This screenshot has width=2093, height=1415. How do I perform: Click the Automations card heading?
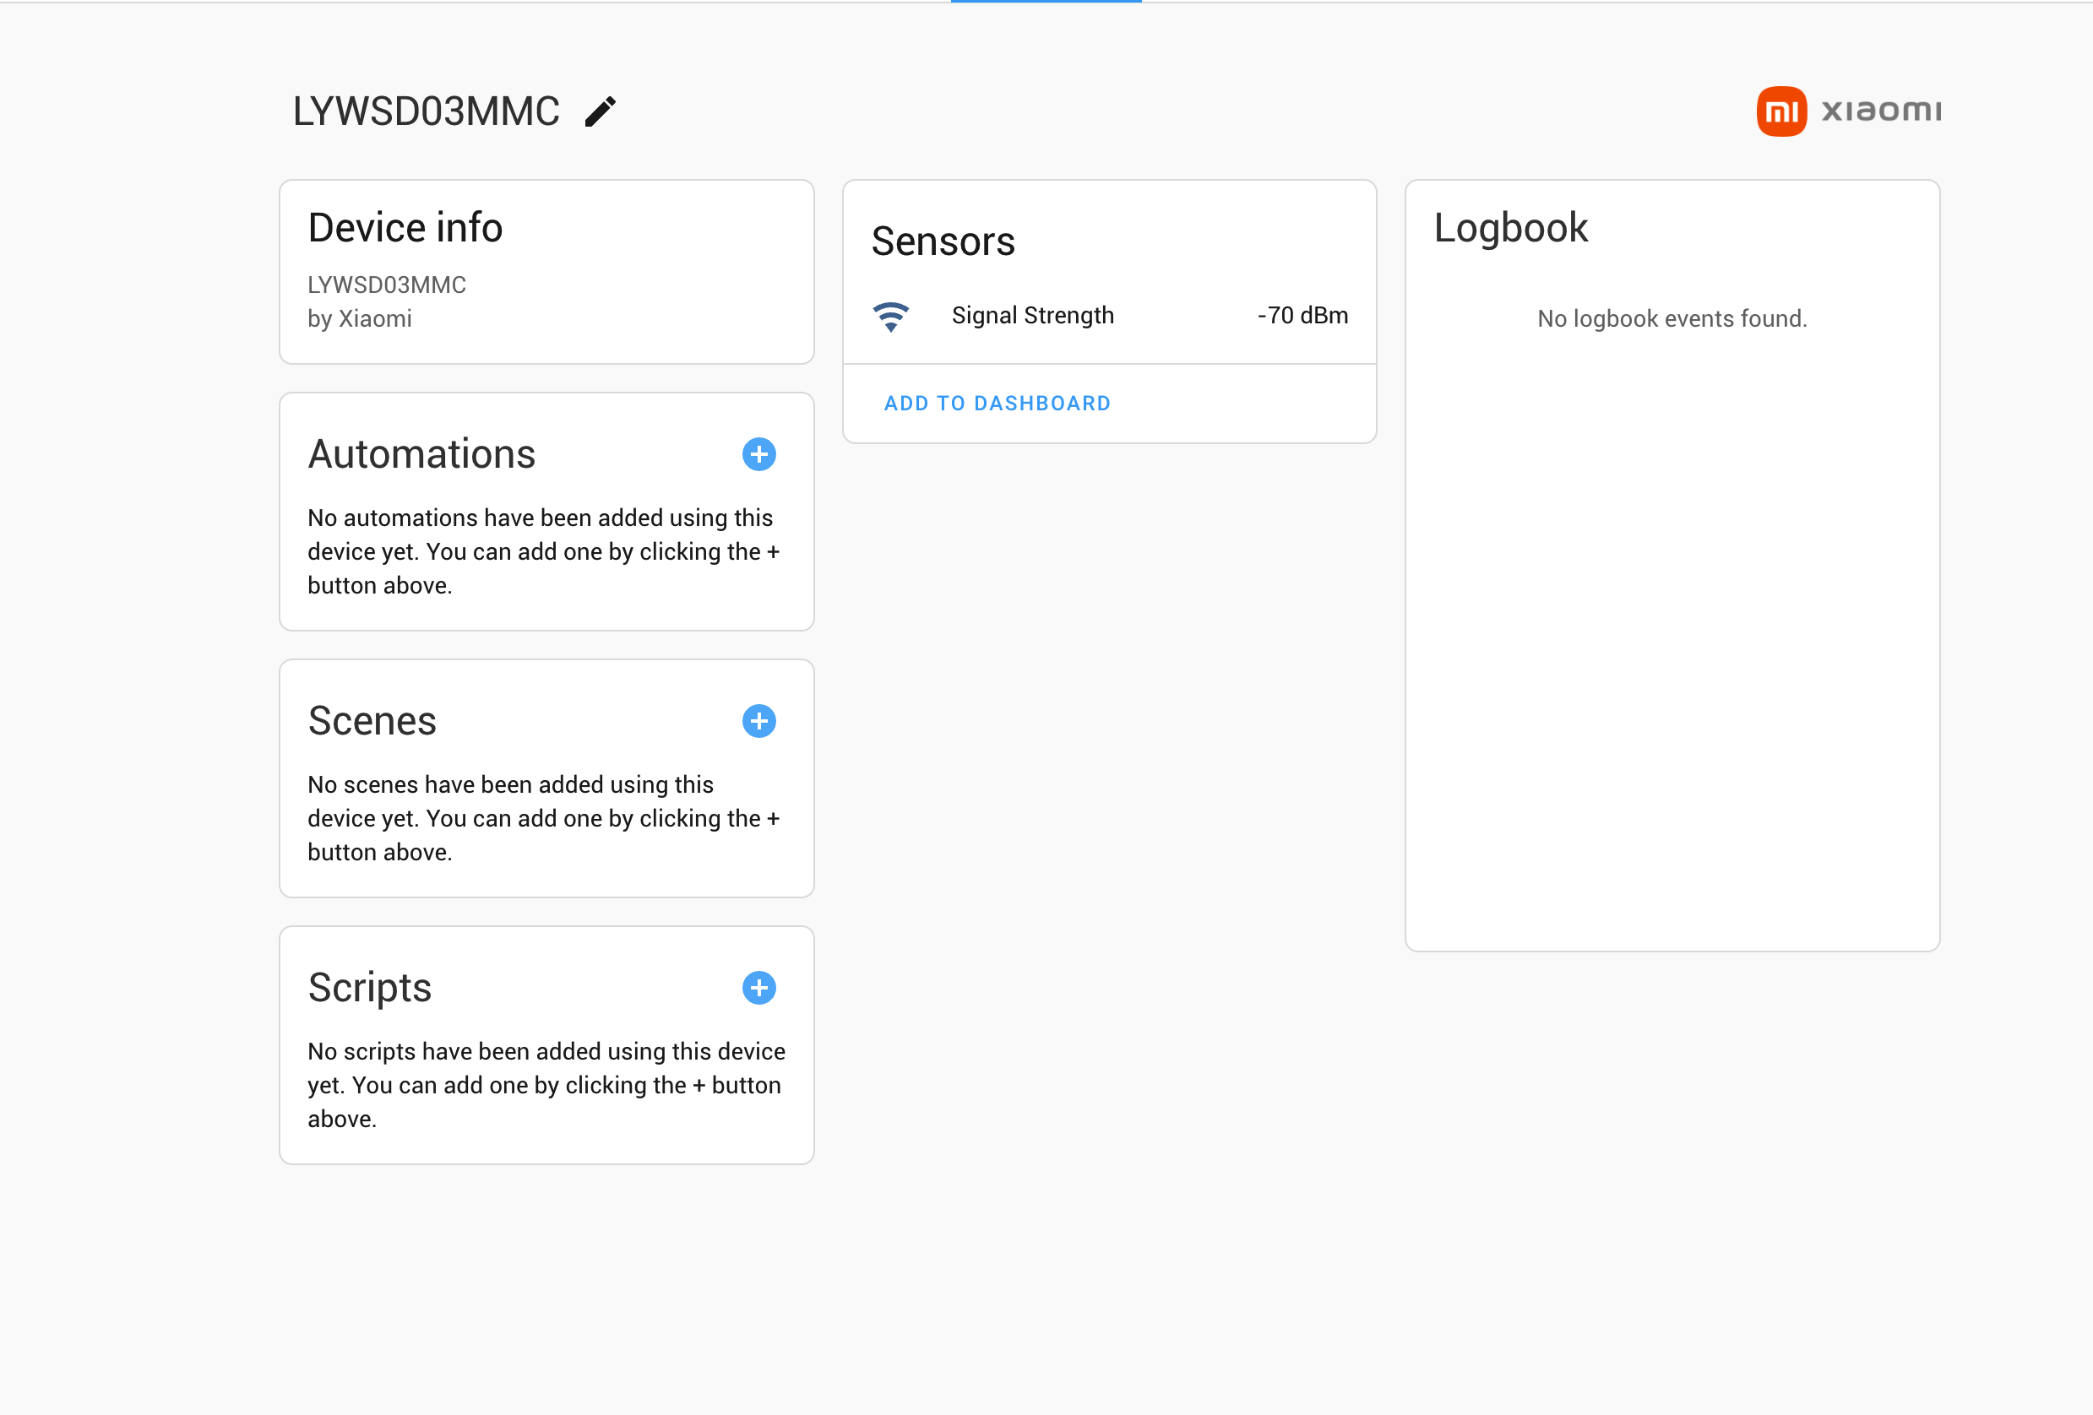[421, 454]
